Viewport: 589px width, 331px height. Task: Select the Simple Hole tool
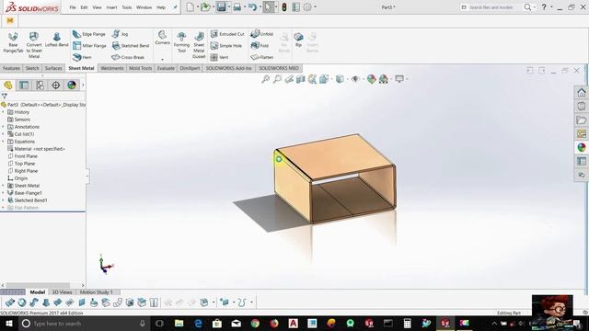click(x=225, y=46)
